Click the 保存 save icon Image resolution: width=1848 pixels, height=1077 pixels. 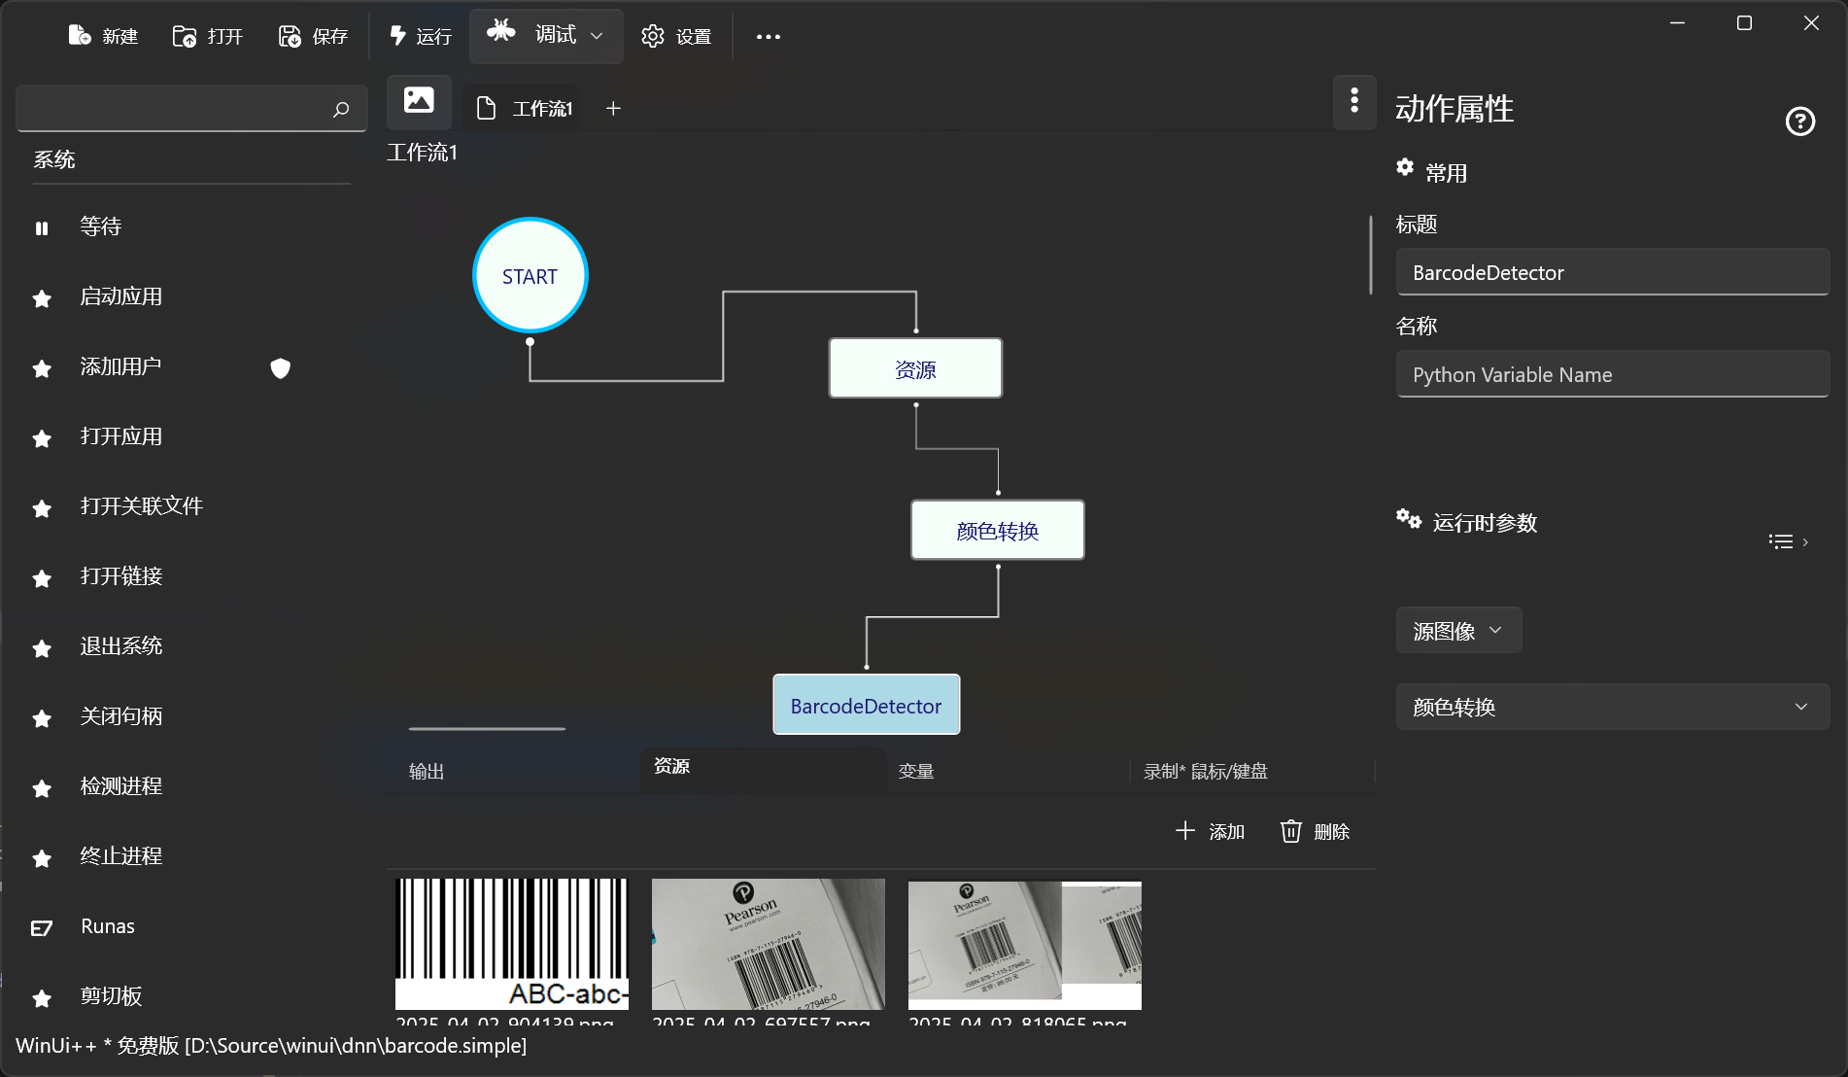click(289, 36)
